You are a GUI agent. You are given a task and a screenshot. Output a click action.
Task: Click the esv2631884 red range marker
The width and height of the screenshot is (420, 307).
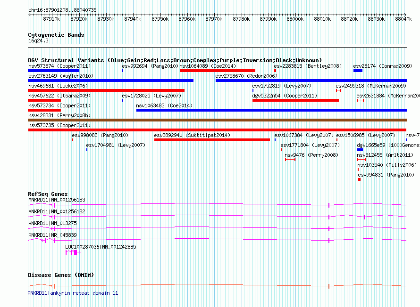tap(360, 100)
